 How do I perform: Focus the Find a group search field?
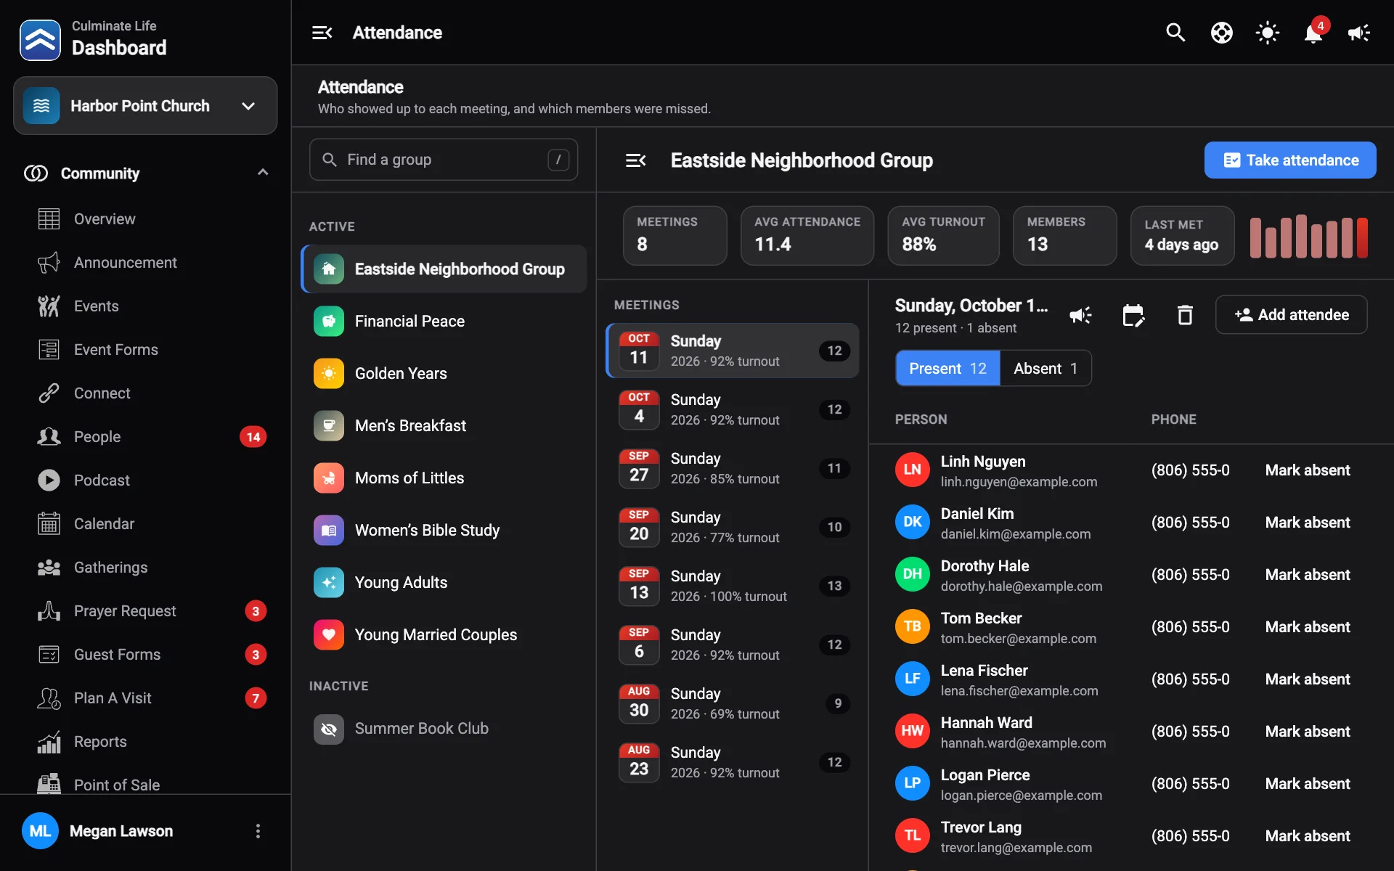(x=444, y=160)
